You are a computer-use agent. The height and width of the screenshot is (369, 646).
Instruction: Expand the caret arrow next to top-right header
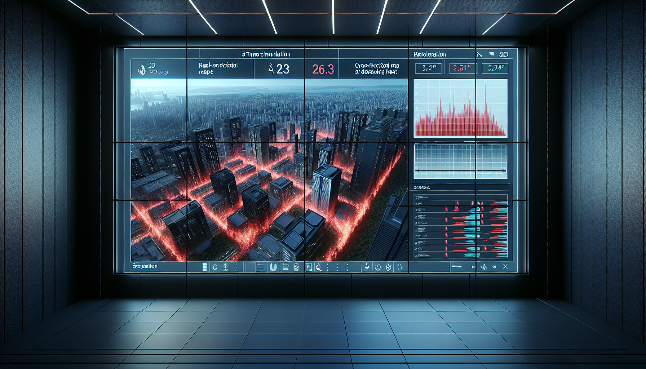pyautogui.click(x=479, y=55)
